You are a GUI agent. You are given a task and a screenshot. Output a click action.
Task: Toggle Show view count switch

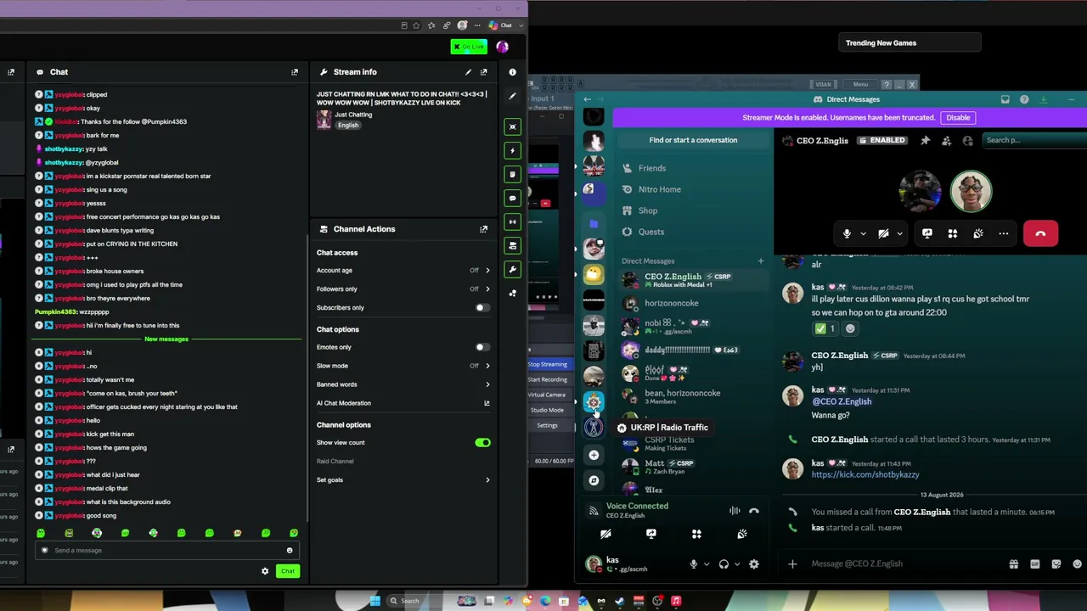[x=482, y=442]
